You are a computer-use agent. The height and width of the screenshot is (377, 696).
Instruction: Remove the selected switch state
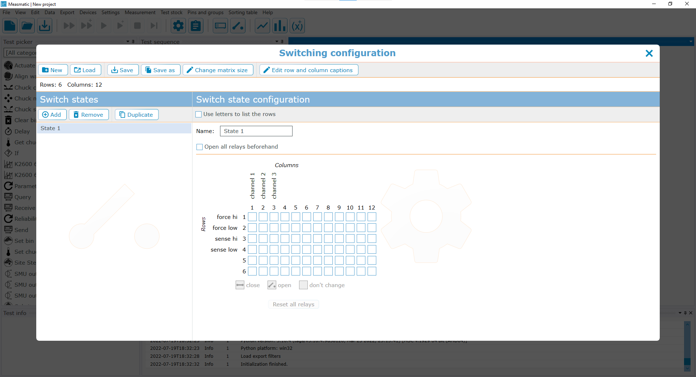coord(89,115)
